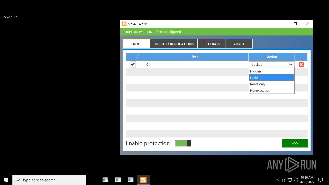The width and height of the screenshot is (329, 185).
Task: Click the taskbar search box
Action: tap(49, 180)
